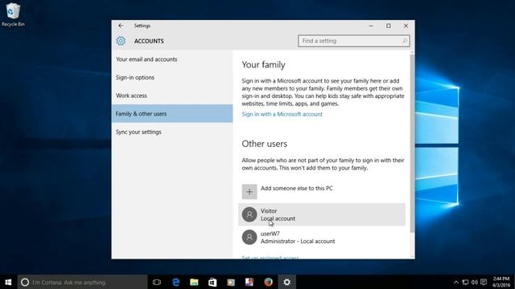Open File Explorer from the taskbar

[194, 282]
